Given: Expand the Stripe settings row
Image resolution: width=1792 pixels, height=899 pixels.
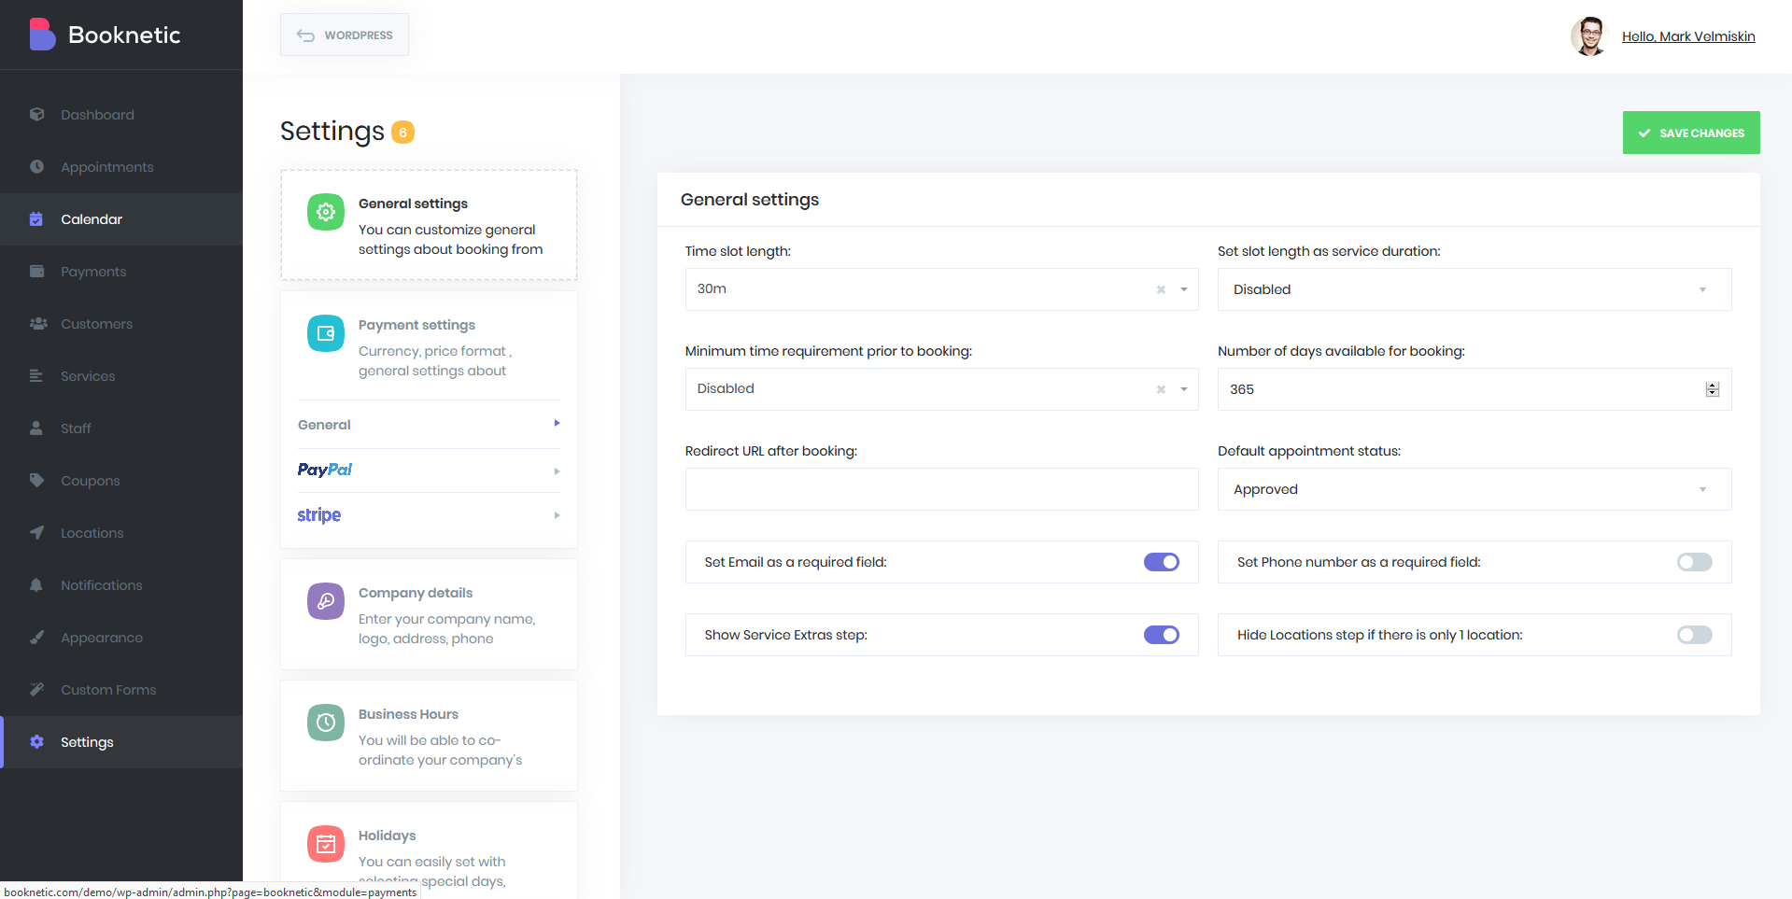Looking at the screenshot, I should [429, 515].
